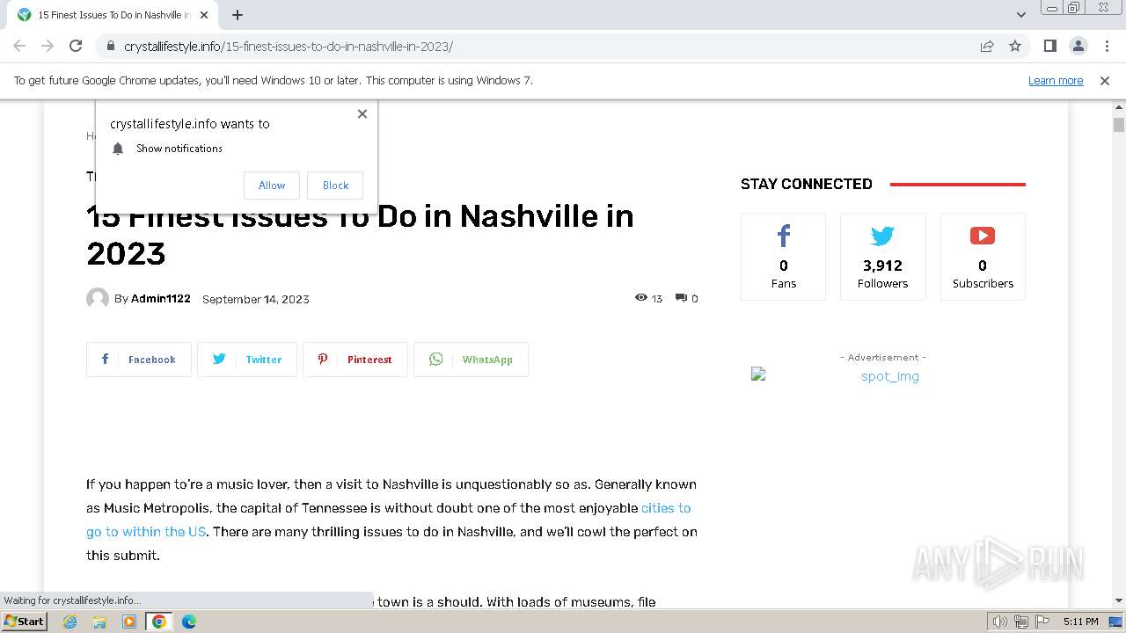This screenshot has height=633, width=1126.
Task: Close the notification permission popup
Action: (x=362, y=113)
